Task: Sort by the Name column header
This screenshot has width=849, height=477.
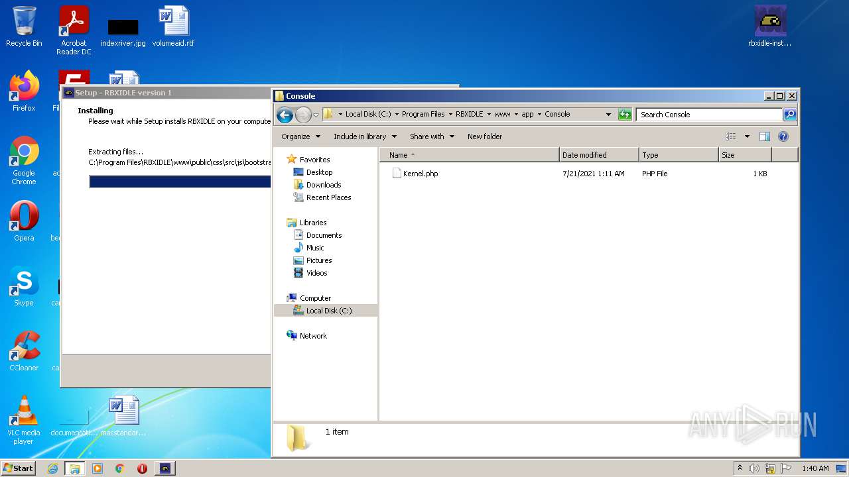Action: (469, 155)
